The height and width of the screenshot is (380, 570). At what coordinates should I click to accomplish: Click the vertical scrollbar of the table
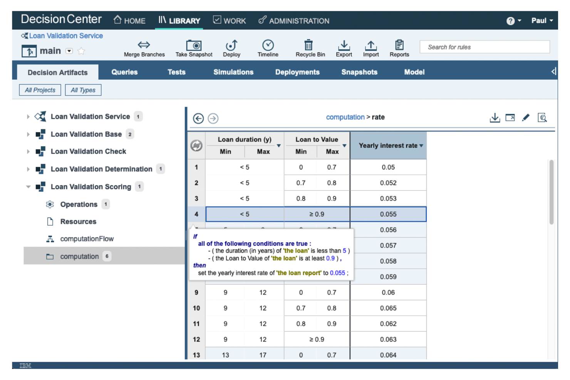(552, 192)
